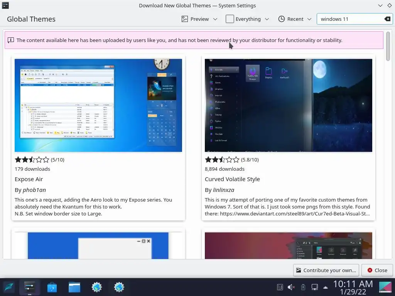This screenshot has width=395, height=296.
Task: Click the Curved Volatile Style description text
Action: [287, 207]
